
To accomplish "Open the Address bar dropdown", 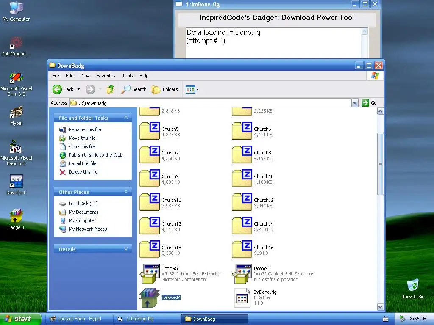I will click(x=355, y=103).
